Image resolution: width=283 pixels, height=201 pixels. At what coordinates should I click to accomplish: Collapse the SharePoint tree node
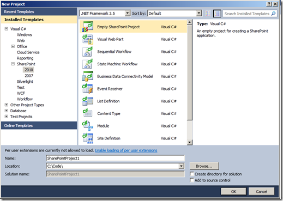coord(13,64)
